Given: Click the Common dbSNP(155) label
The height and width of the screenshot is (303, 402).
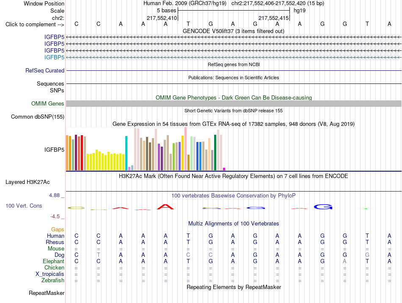Looking at the screenshot, I should click(x=37, y=117).
